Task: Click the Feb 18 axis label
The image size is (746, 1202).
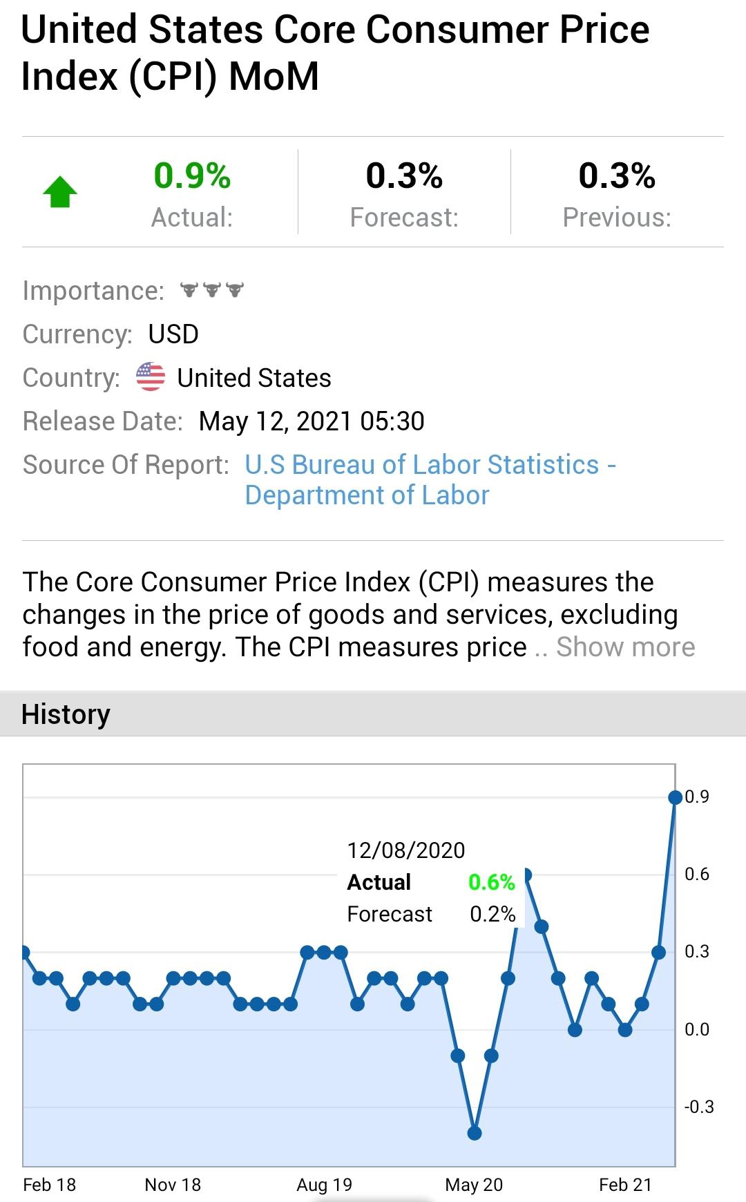Action: (x=50, y=1185)
